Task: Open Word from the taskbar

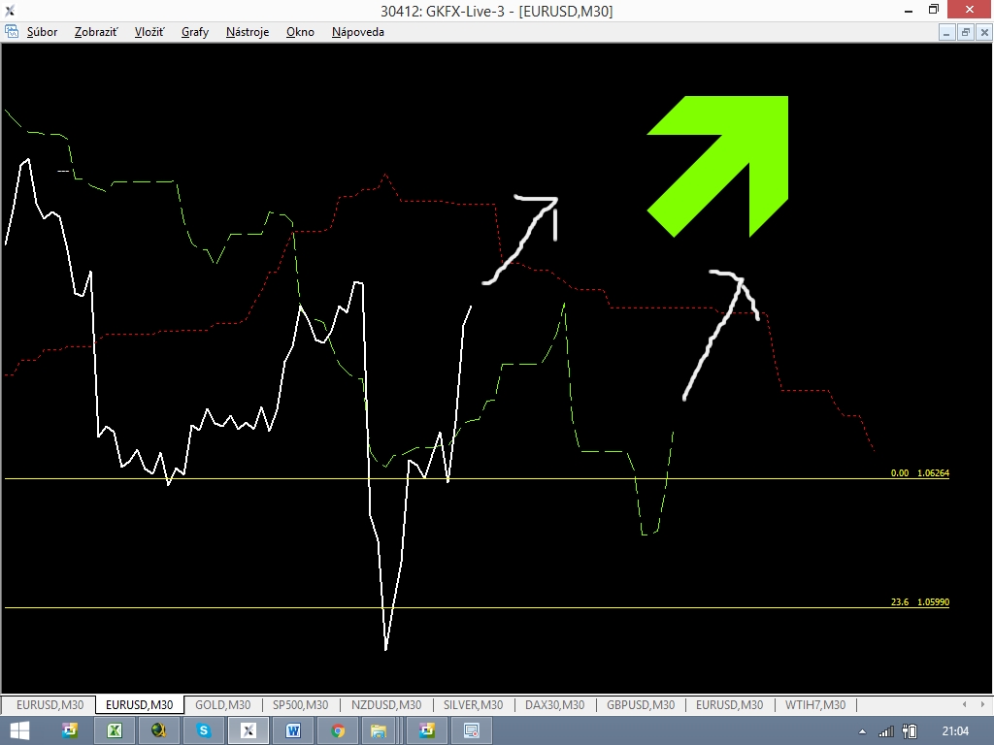Action: 293,730
